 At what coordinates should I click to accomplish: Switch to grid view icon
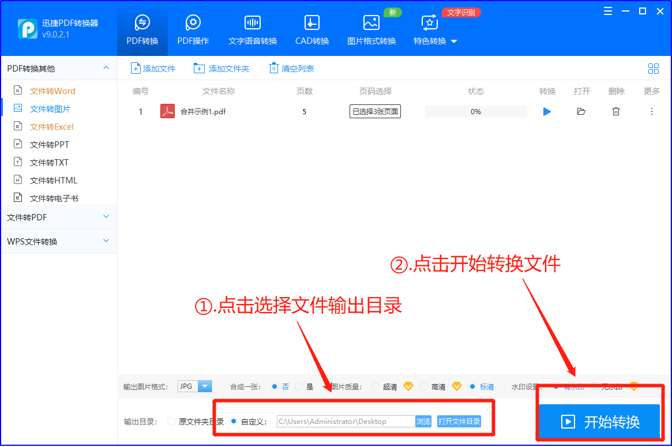click(x=653, y=69)
